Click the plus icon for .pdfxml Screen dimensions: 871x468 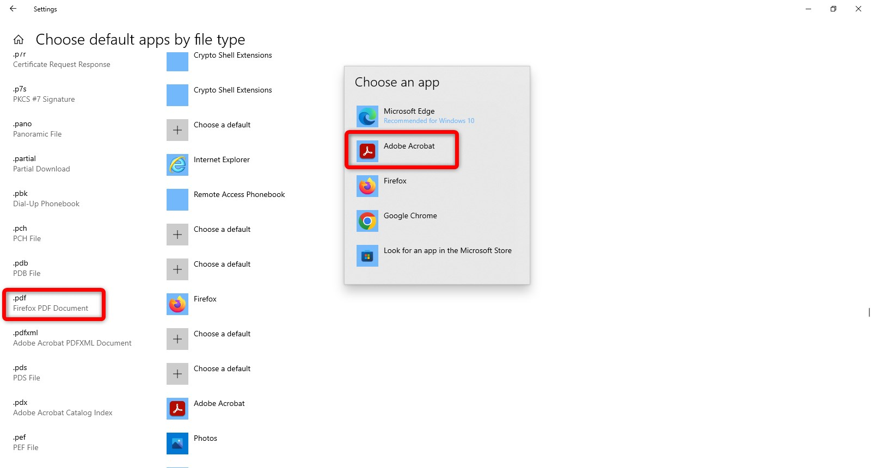pyautogui.click(x=177, y=339)
